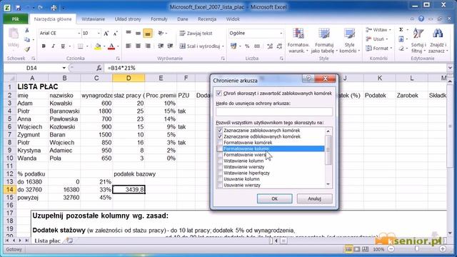
Task: Check Formatowanie wierszy option
Action: [x=220, y=155]
